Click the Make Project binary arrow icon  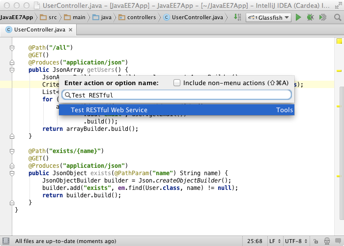click(x=237, y=17)
